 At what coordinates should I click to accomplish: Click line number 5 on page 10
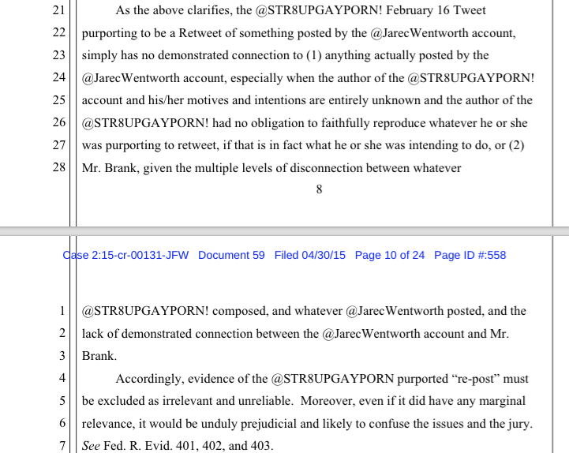pos(62,401)
